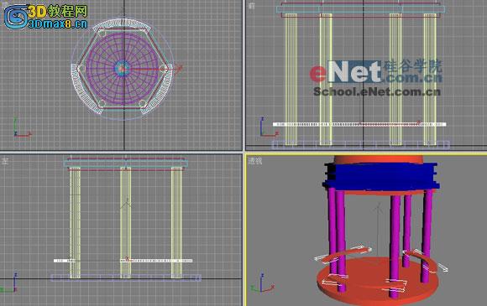Open the 透视 perspective viewport label menu
487x306 pixels.
pyautogui.click(x=255, y=161)
